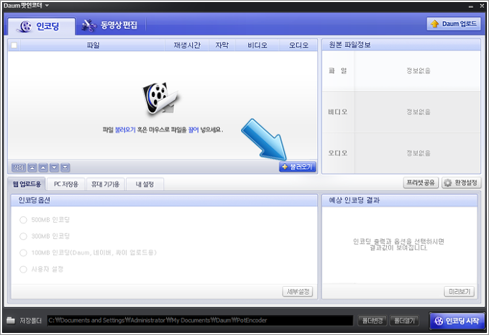Image resolution: width=489 pixels, height=335 pixels.
Task: Click the film reel drop icon
Action: [x=160, y=98]
